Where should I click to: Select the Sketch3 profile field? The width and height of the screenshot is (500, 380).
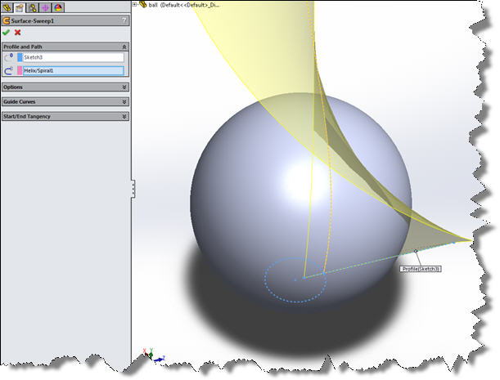pyautogui.click(x=74, y=58)
